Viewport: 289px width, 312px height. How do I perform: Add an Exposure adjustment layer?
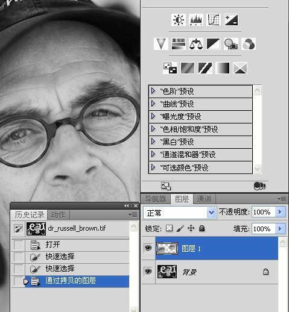231,20
